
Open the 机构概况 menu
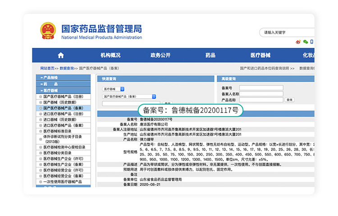coord(110,55)
